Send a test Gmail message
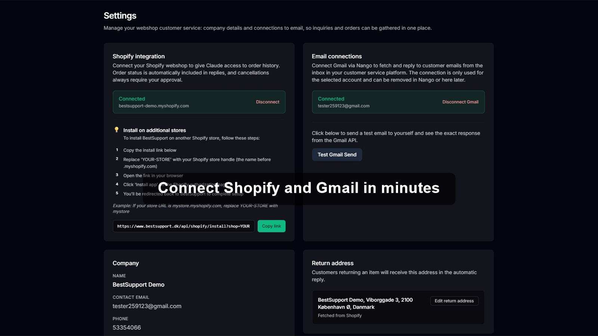Viewport: 598px width, 336px height. (337, 155)
